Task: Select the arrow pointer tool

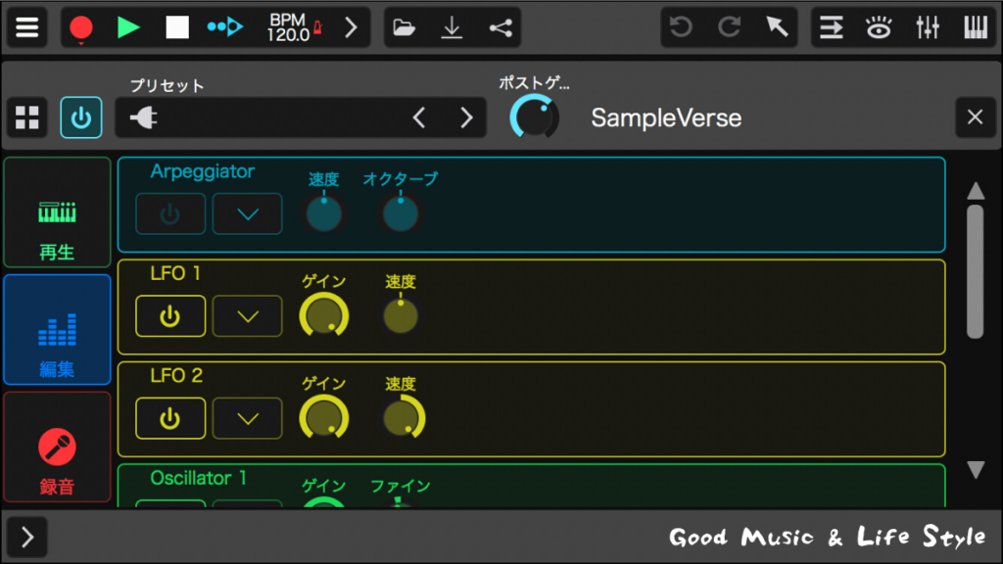Action: 777,27
